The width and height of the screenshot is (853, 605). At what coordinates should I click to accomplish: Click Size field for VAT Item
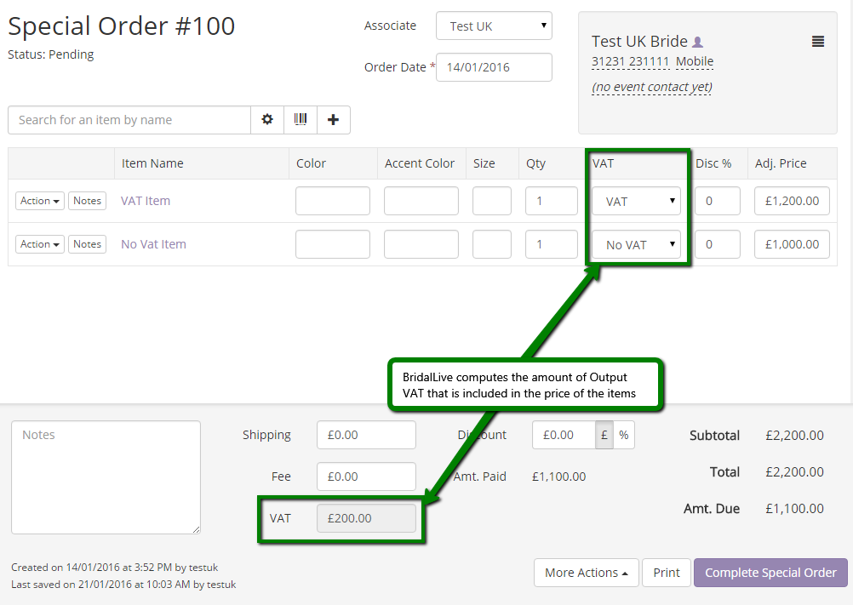coord(492,201)
